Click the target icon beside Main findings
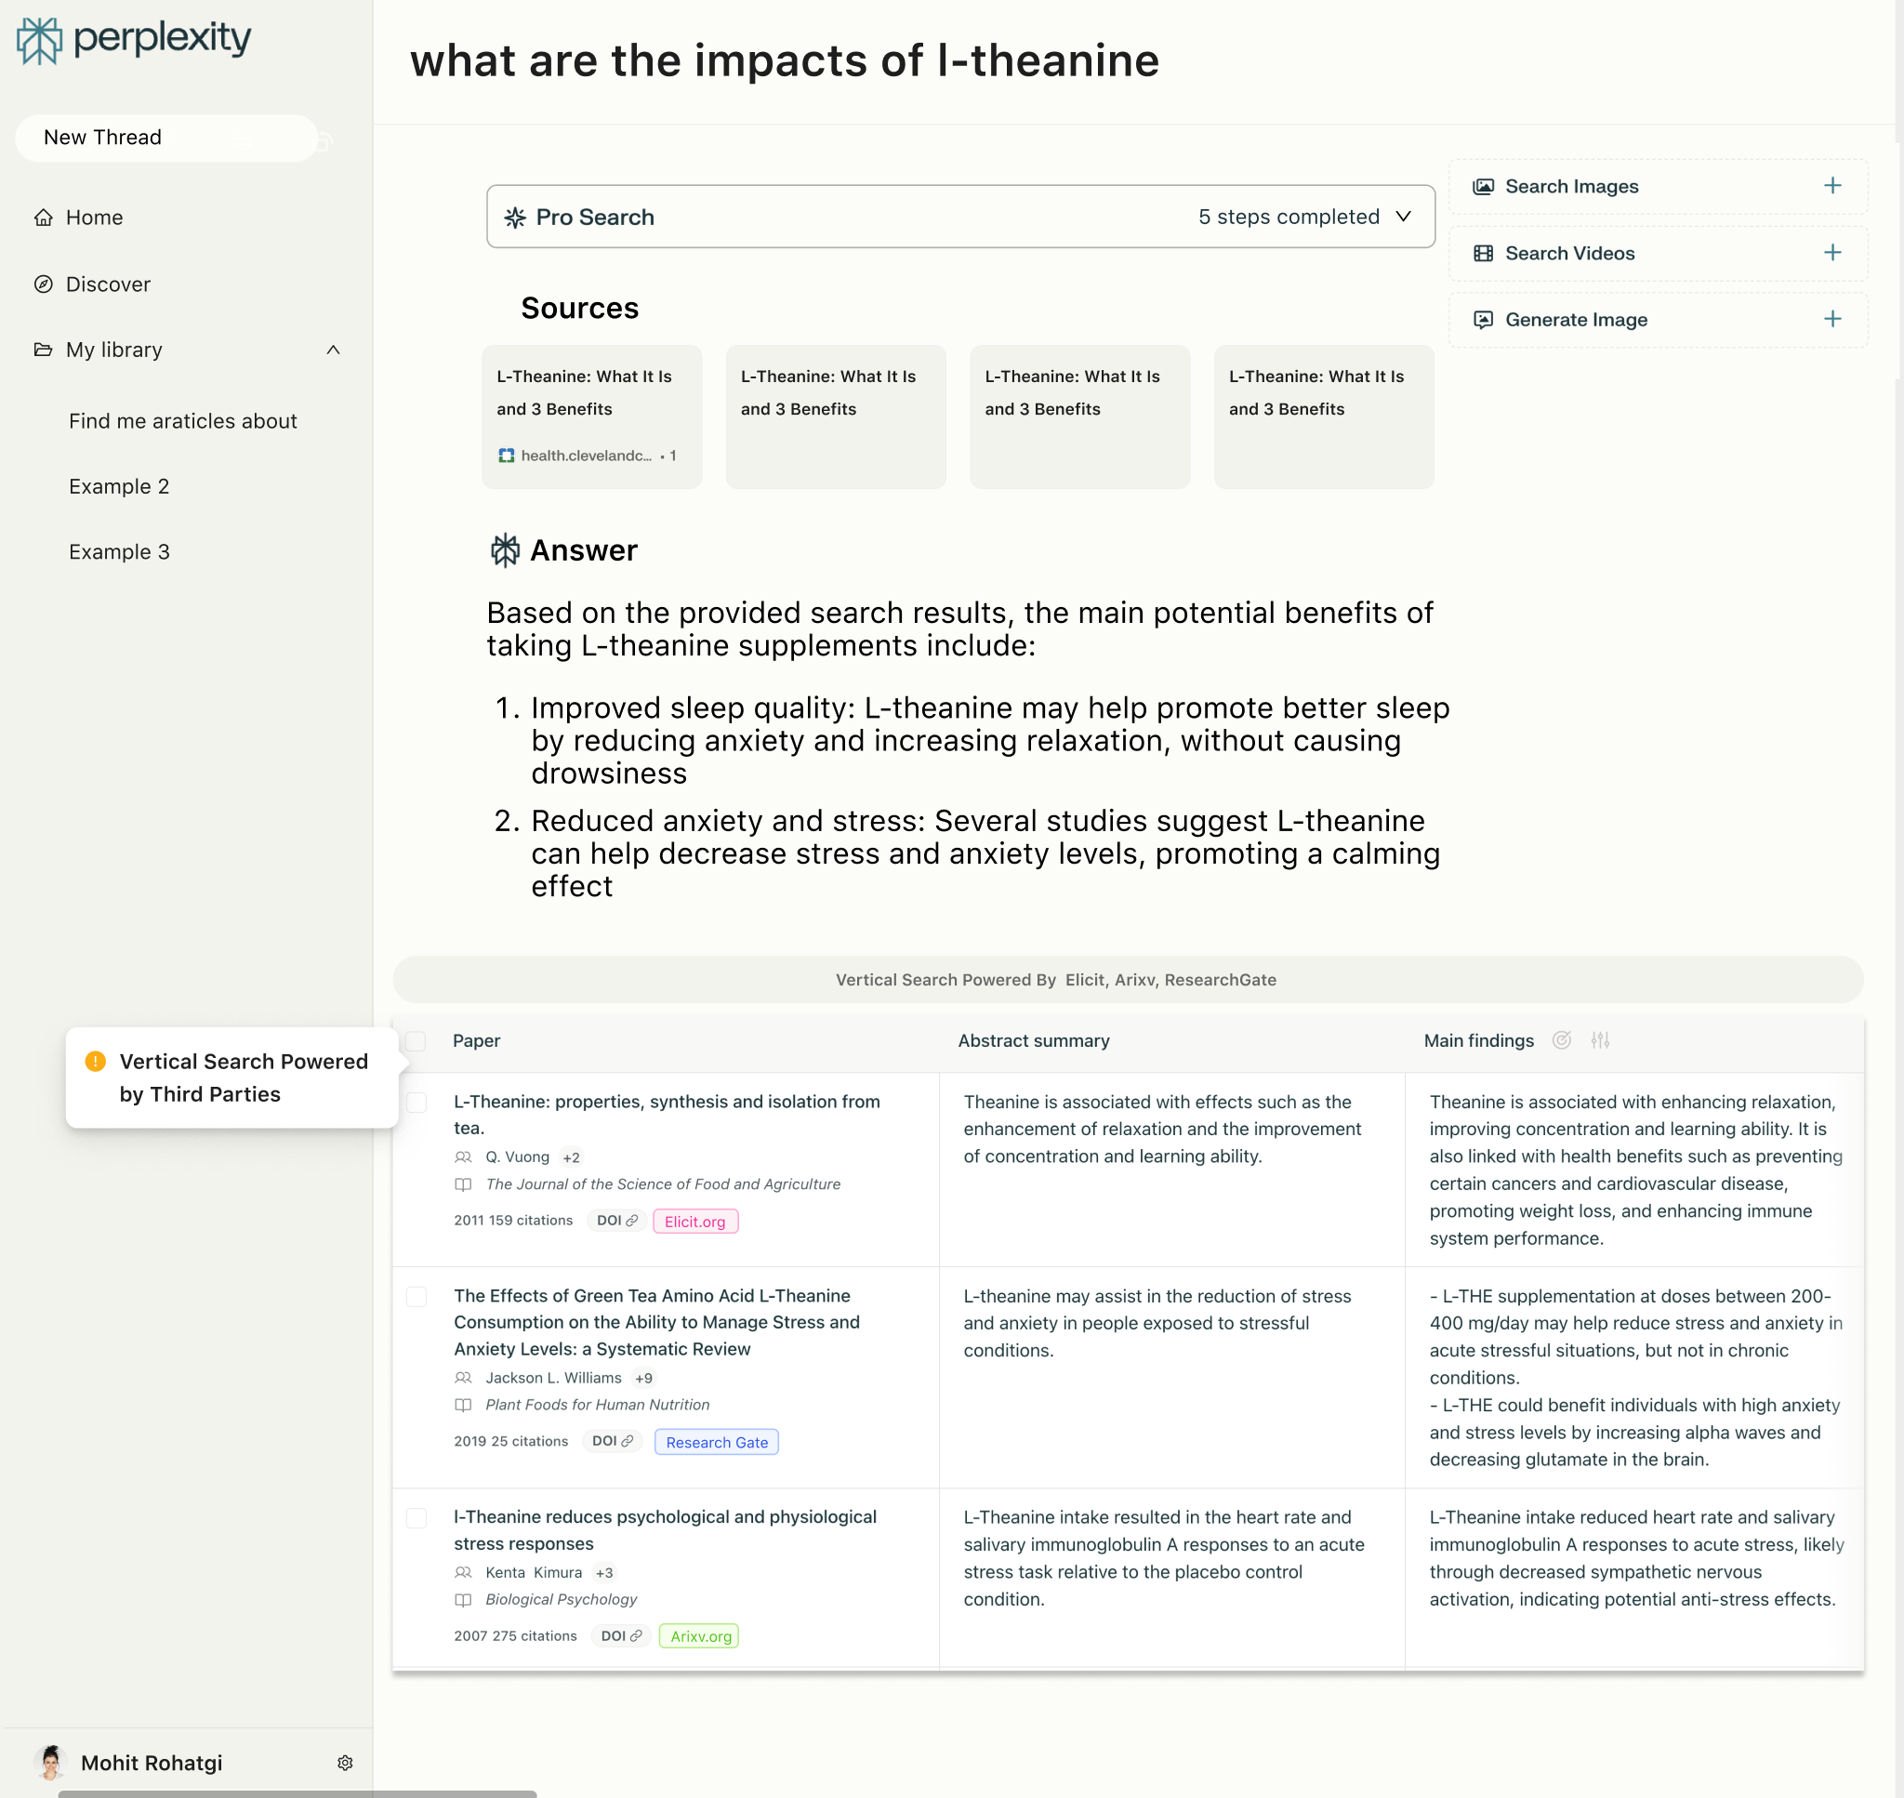 click(x=1561, y=1040)
